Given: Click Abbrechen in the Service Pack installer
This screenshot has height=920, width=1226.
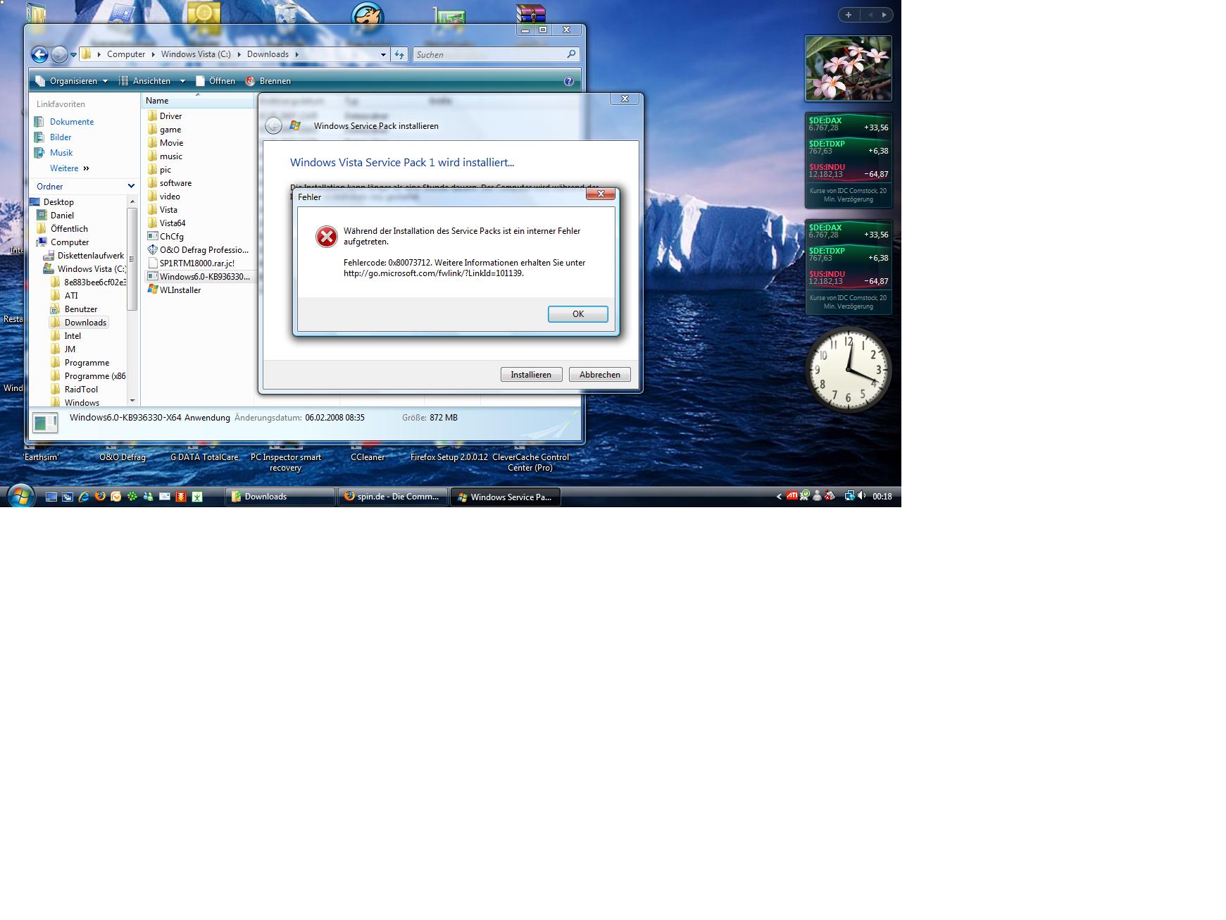Looking at the screenshot, I should click(599, 375).
